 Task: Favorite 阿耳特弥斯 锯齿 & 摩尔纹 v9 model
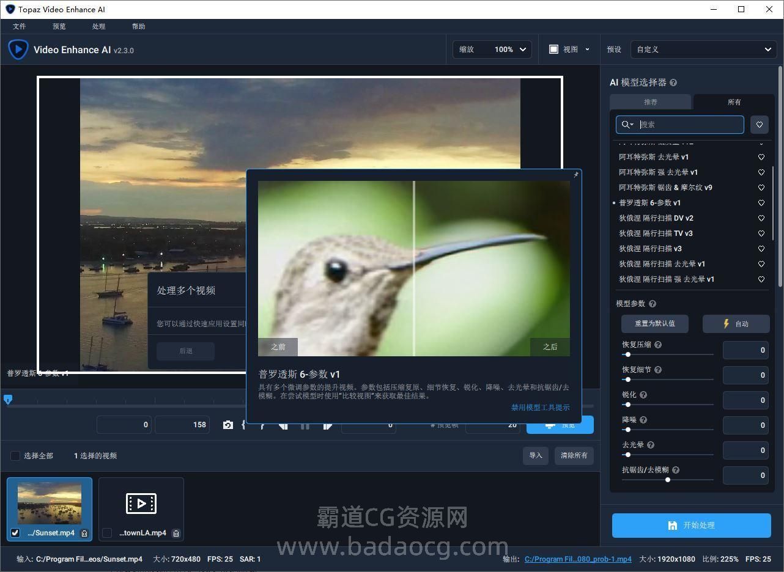[x=761, y=188]
